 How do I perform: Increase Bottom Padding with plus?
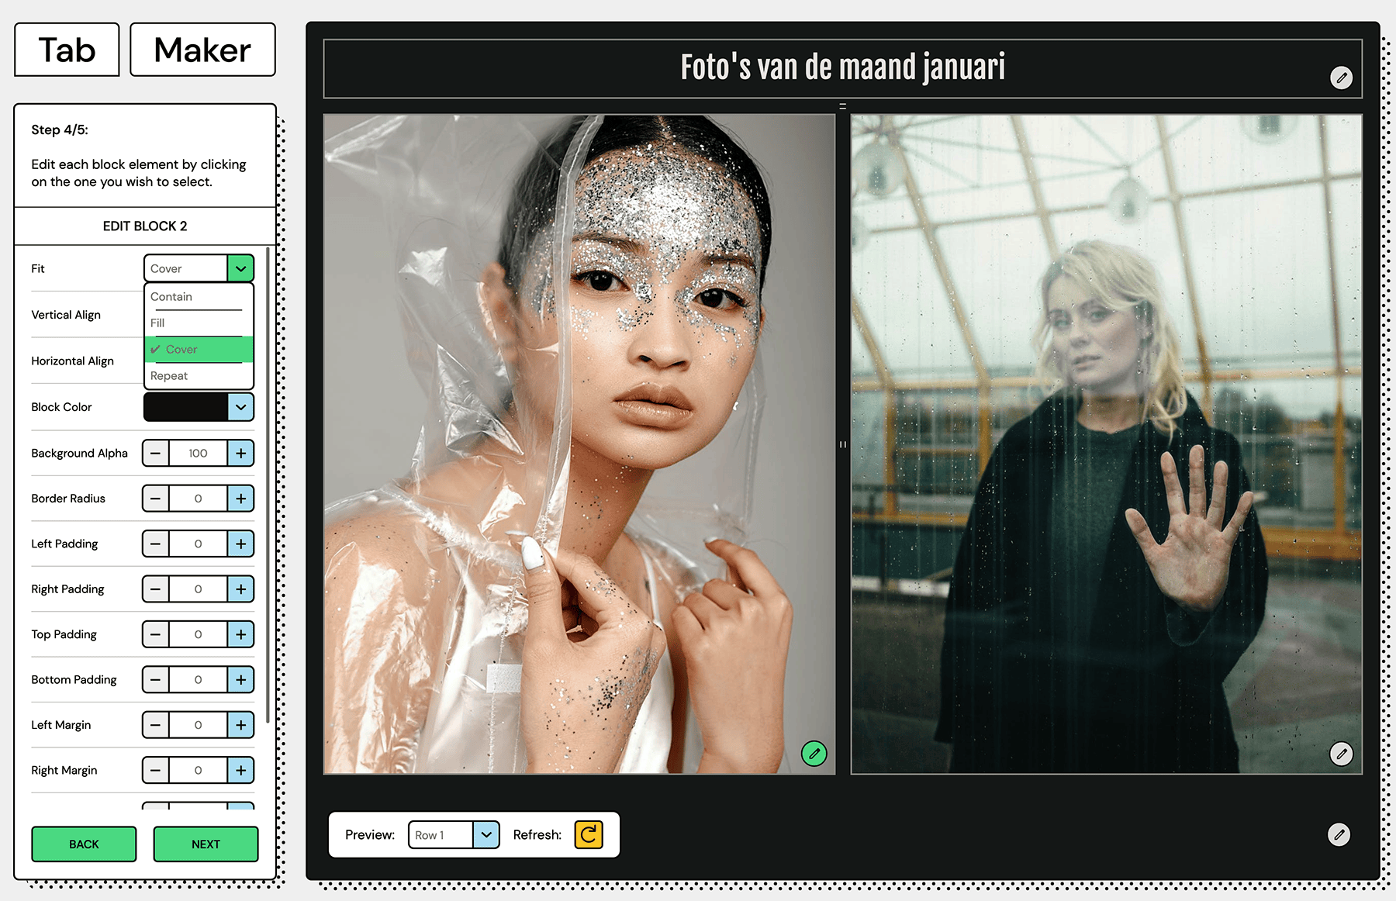pos(241,680)
